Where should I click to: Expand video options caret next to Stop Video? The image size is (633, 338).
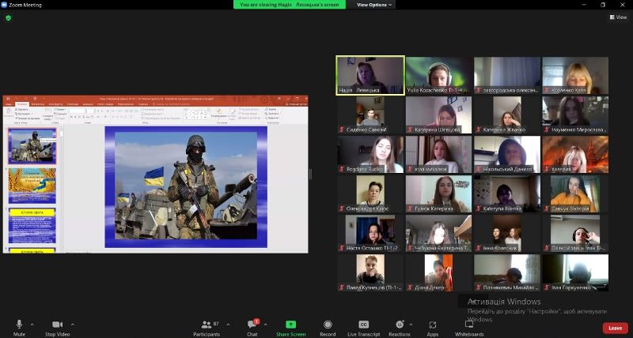click(x=73, y=325)
